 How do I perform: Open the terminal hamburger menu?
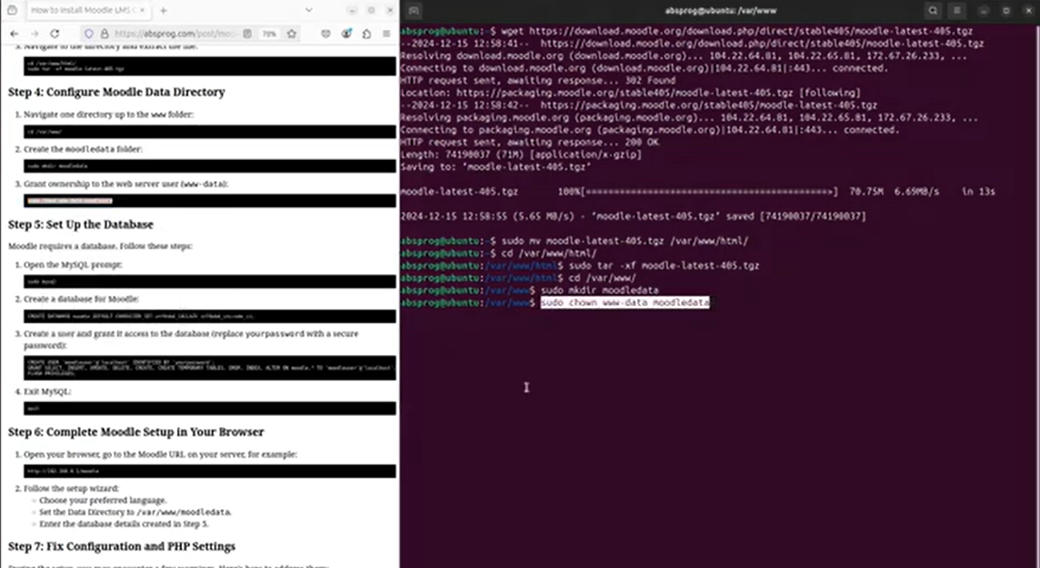pos(957,10)
